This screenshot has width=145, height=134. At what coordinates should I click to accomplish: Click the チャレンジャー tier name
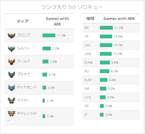22,117
